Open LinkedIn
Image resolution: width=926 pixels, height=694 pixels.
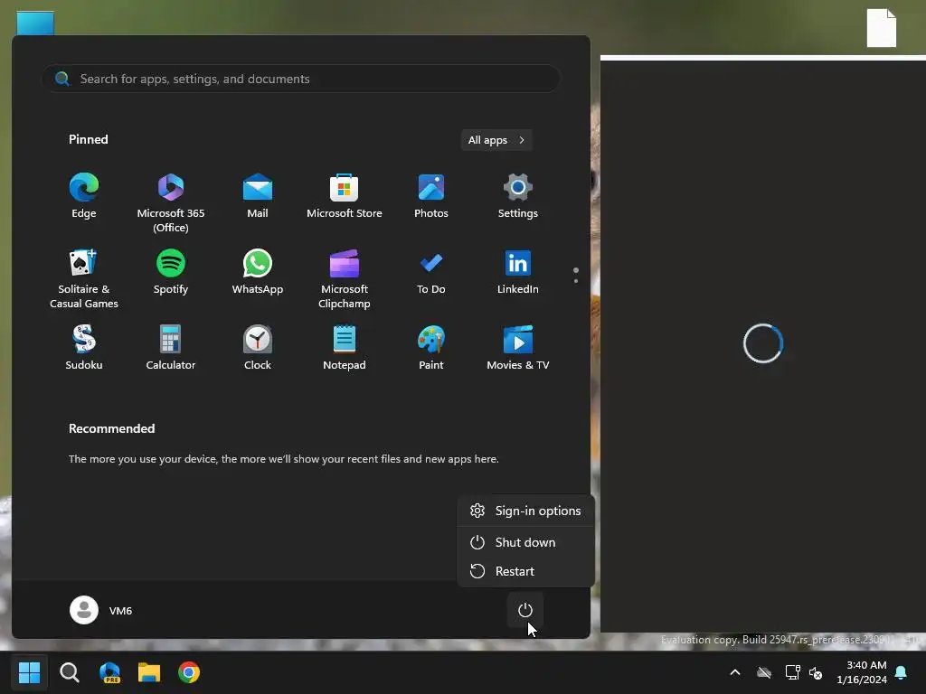click(x=518, y=273)
